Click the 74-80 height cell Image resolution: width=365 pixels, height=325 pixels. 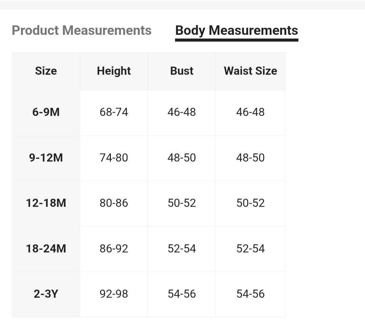click(114, 158)
